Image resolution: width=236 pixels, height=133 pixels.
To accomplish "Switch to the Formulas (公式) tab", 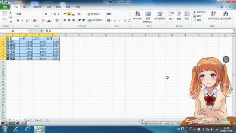I will pos(49,7).
